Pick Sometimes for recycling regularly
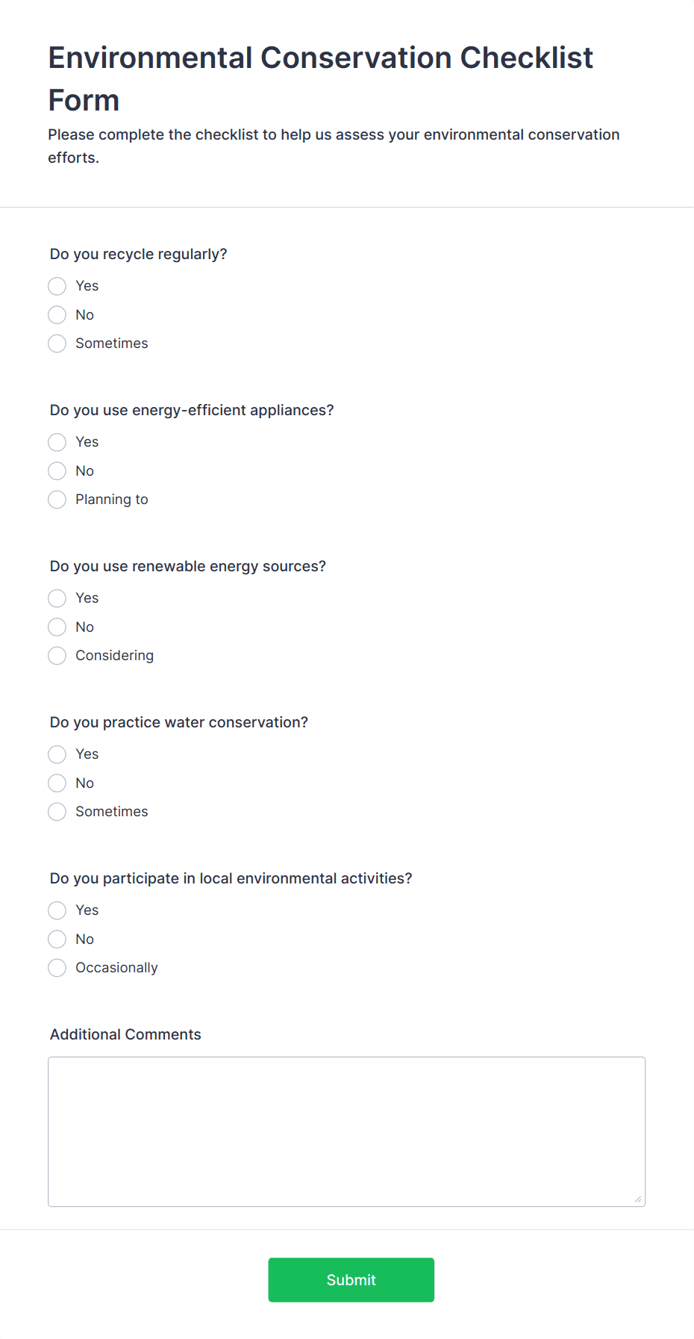 coord(57,344)
